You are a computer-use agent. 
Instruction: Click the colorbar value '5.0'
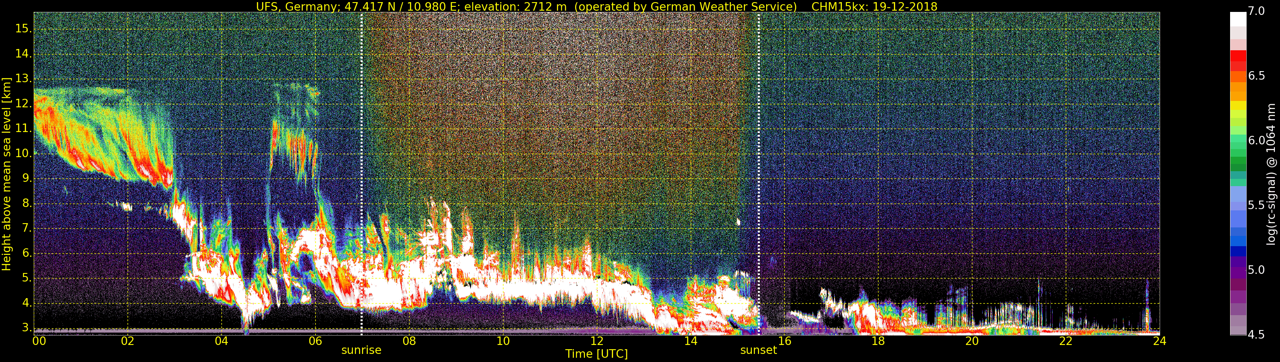pyautogui.click(x=1256, y=270)
